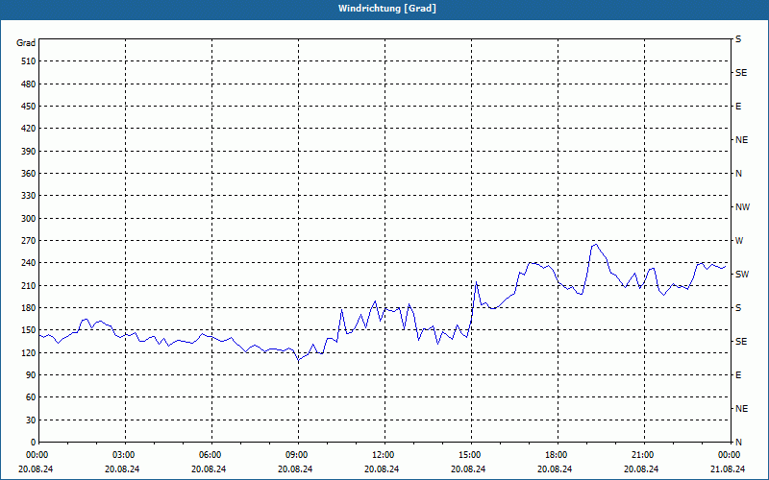Click the N compass label beside 360 gridline
Image resolution: width=769 pixels, height=480 pixels.
pyautogui.click(x=738, y=174)
